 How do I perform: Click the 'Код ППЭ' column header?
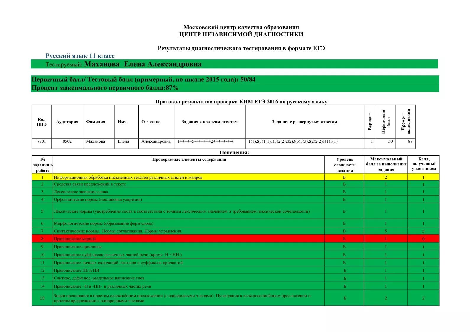[42, 122]
